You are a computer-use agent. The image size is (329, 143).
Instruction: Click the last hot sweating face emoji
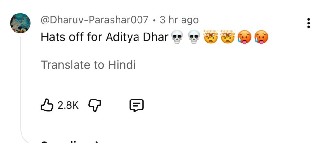[261, 37]
